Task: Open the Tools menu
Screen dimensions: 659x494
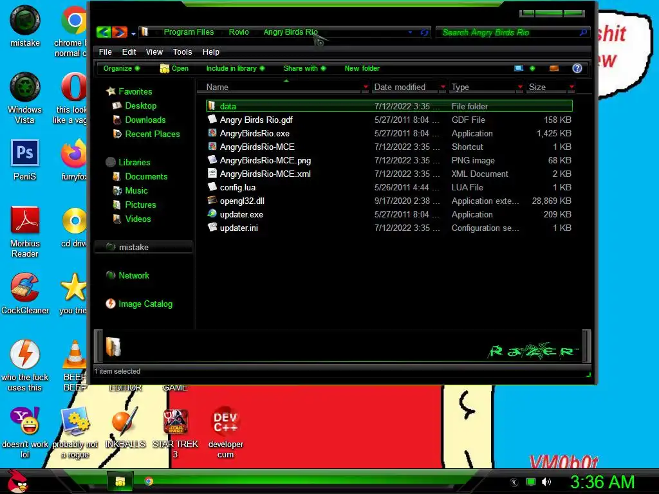Action: (x=182, y=51)
